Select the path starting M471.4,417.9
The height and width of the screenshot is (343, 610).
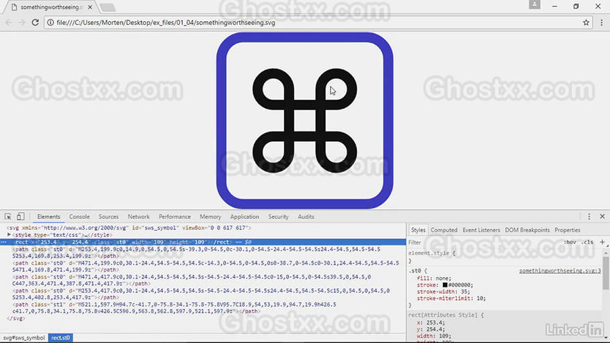coord(191,280)
